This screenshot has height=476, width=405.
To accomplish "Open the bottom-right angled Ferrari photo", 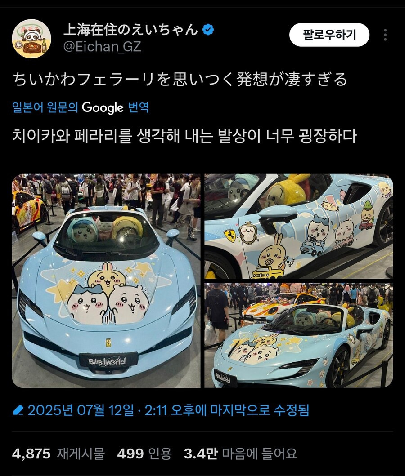I will [x=299, y=335].
